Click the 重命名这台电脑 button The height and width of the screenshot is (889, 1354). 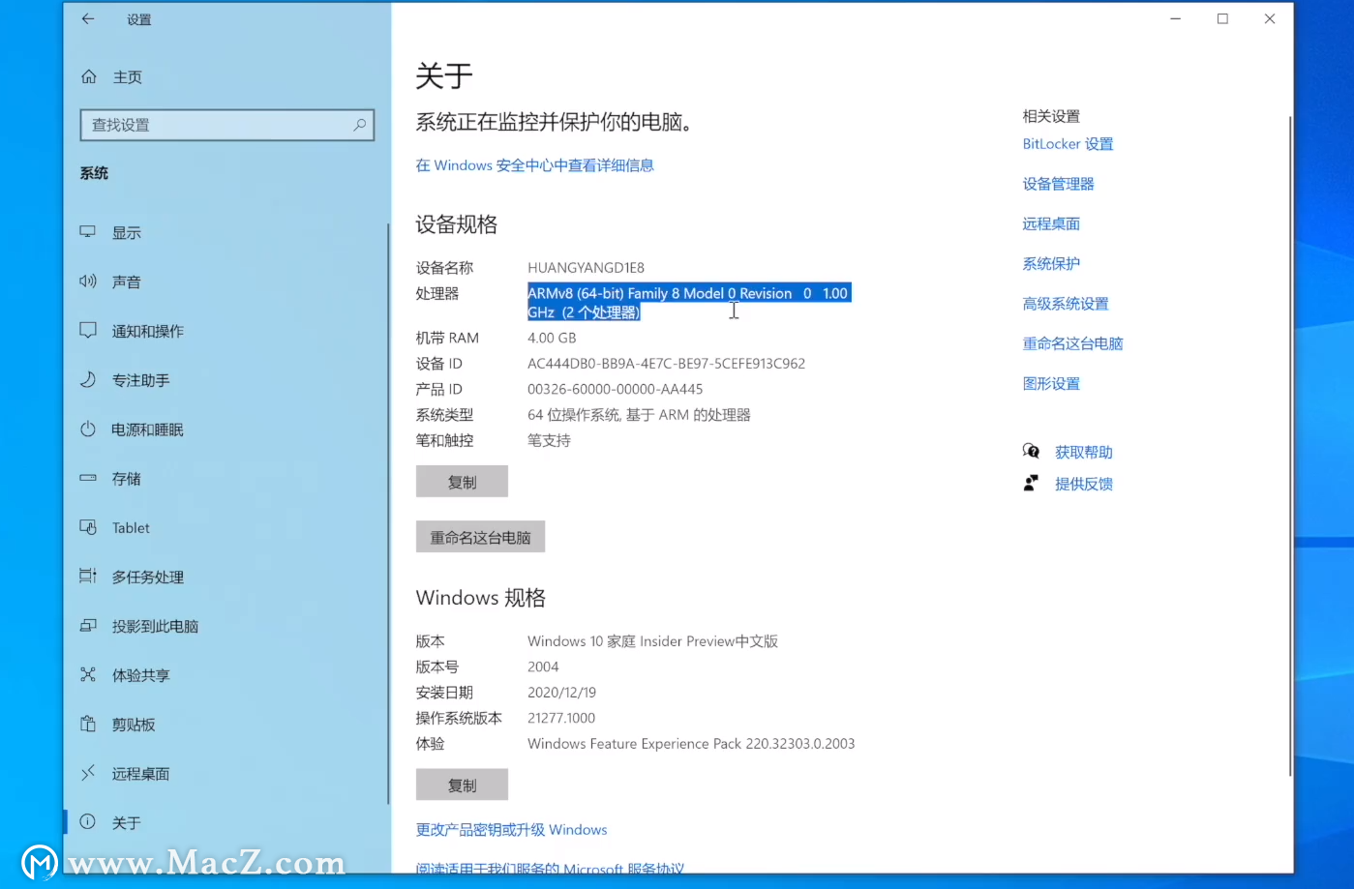point(480,537)
